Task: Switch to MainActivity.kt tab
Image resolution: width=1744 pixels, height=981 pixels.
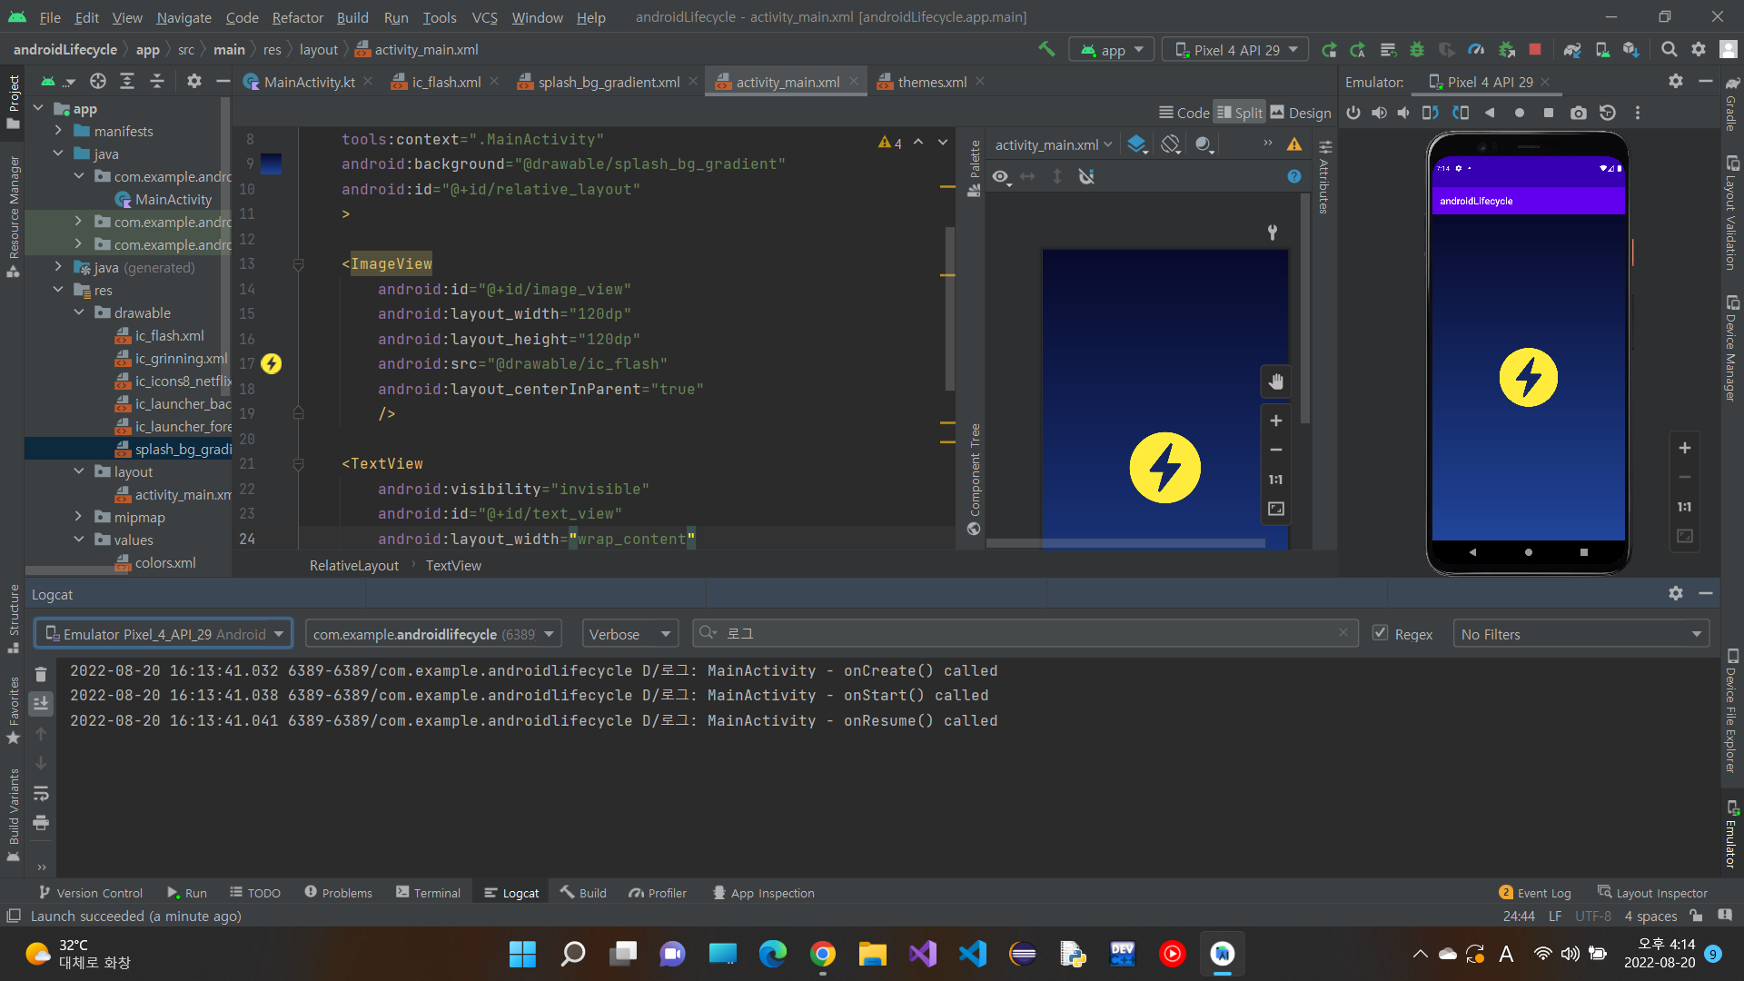Action: (309, 82)
